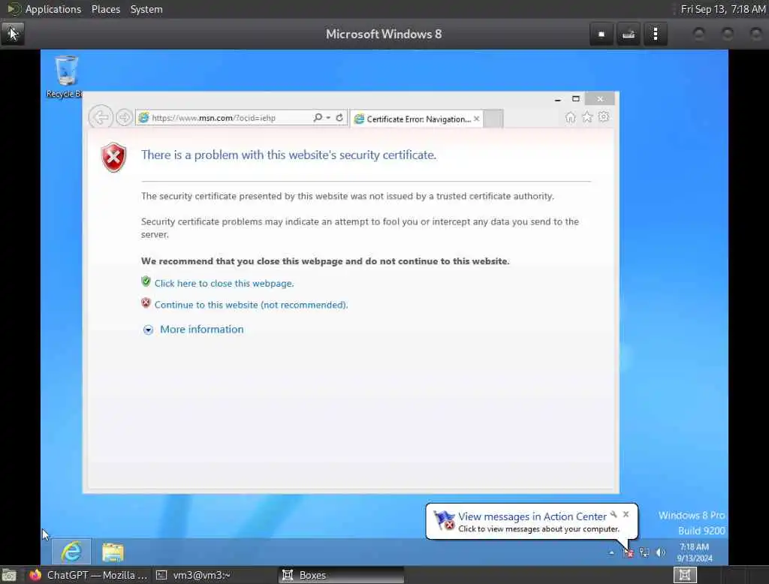
Task: Go to the IE home page
Action: (x=570, y=117)
